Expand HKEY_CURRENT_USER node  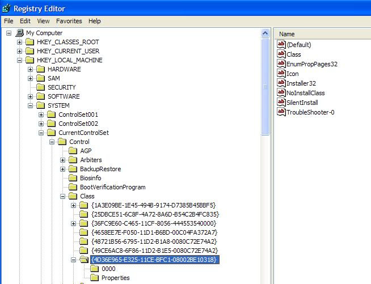(x=20, y=52)
